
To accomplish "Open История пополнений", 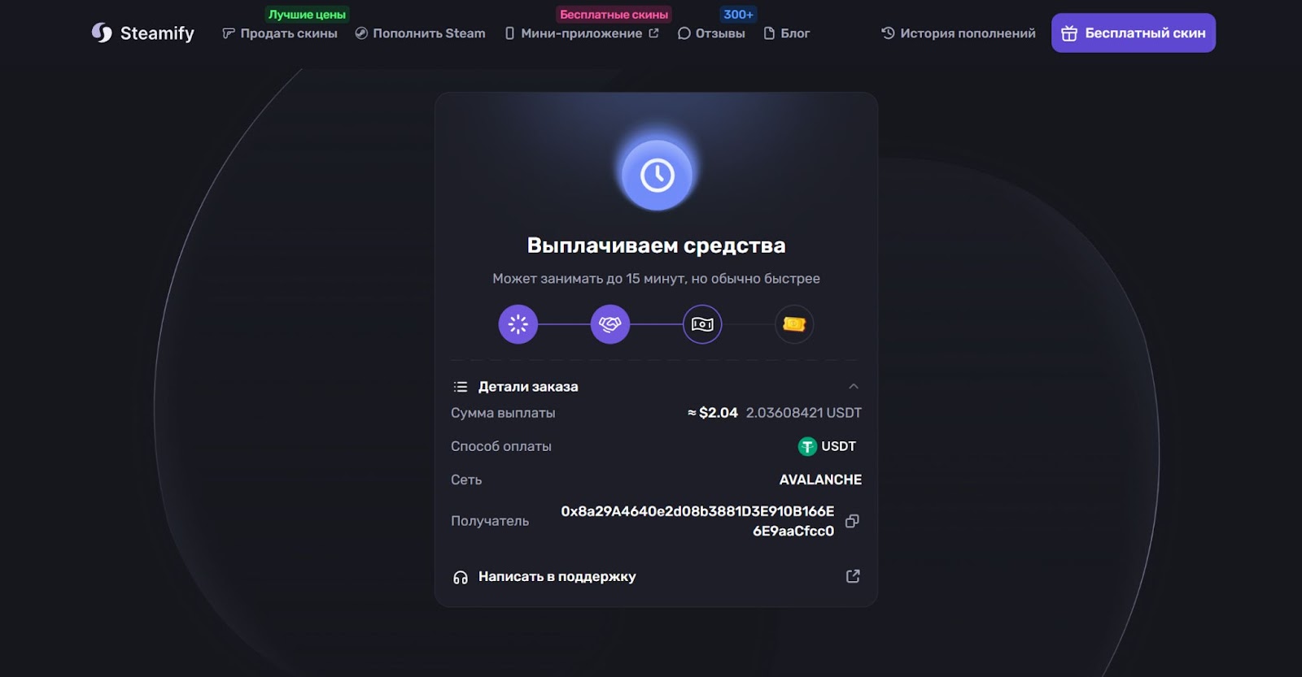I will click(959, 33).
